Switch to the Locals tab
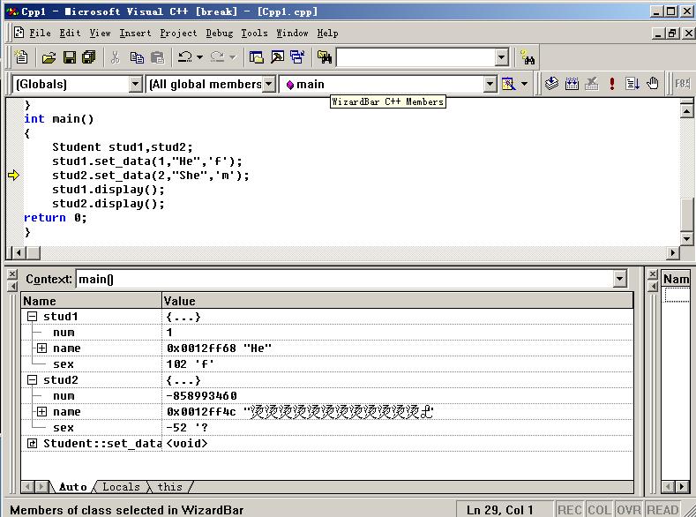Viewport: 696px width, 517px height. point(121,487)
